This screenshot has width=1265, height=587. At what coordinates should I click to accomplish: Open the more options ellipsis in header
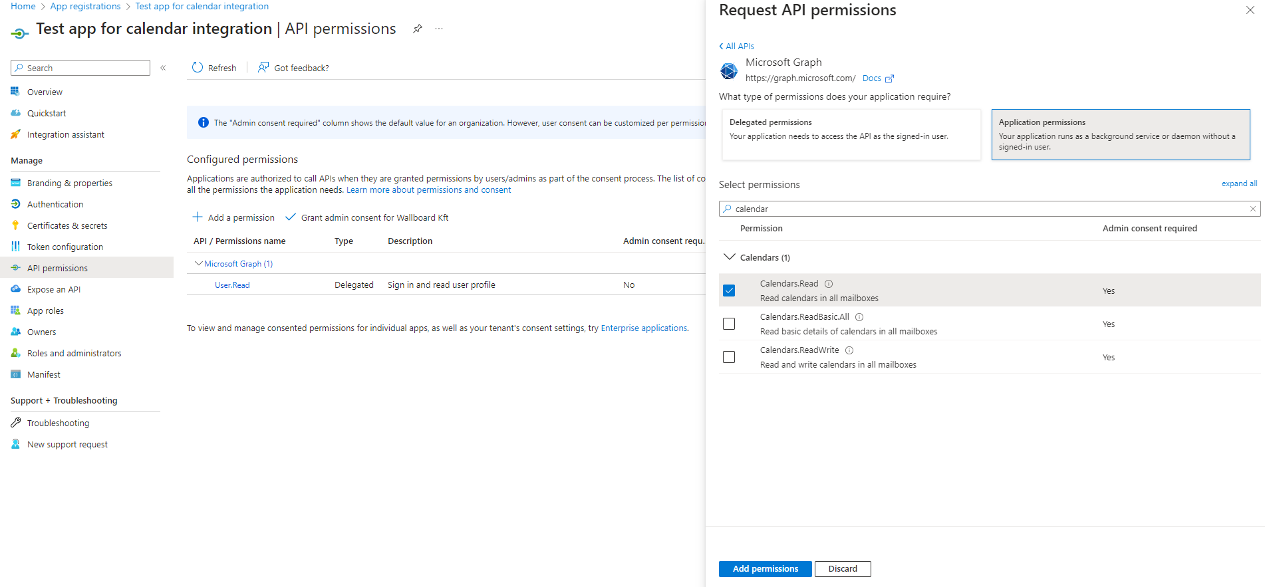pyautogui.click(x=439, y=29)
